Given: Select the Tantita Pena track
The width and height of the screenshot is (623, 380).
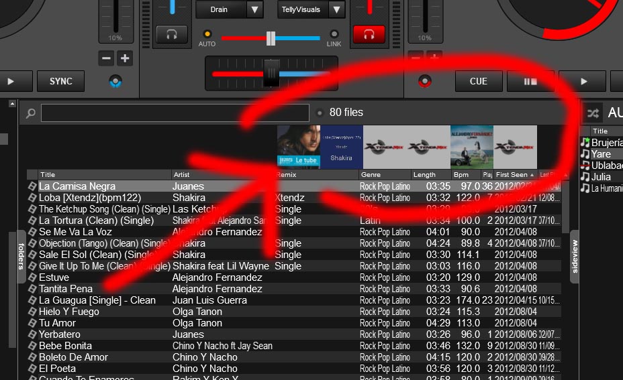Looking at the screenshot, I should pos(294,289).
